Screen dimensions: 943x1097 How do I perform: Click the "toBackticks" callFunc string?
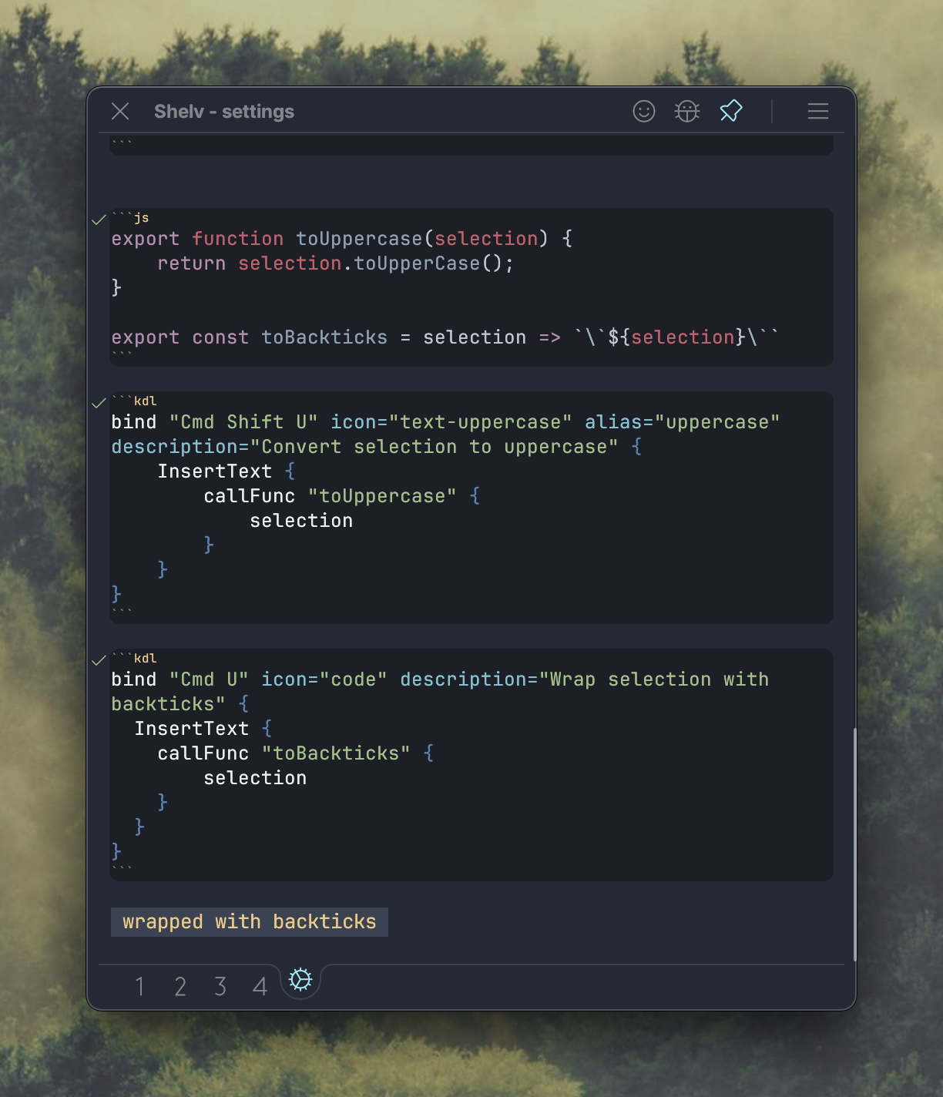coord(336,753)
